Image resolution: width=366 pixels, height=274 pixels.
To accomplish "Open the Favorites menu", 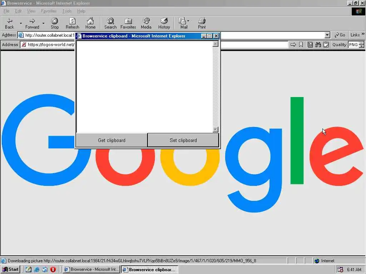I will click(x=49, y=11).
